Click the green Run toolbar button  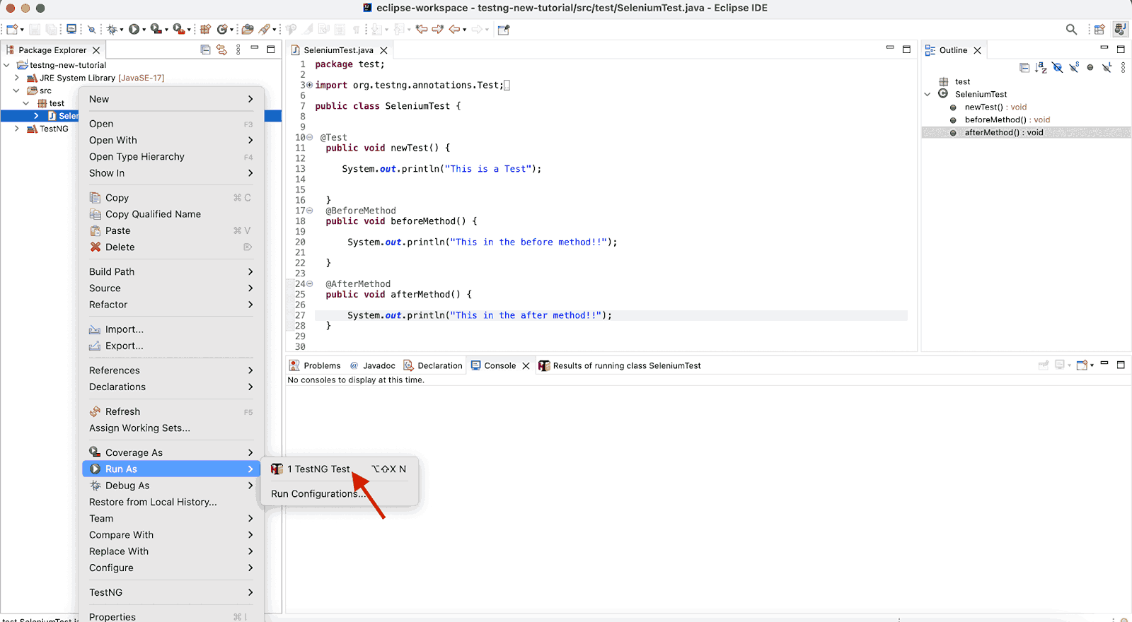(x=134, y=29)
